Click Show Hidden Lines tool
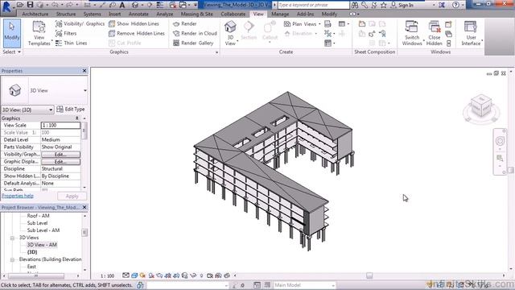Image resolution: width=515 pixels, height=290 pixels. click(x=134, y=23)
